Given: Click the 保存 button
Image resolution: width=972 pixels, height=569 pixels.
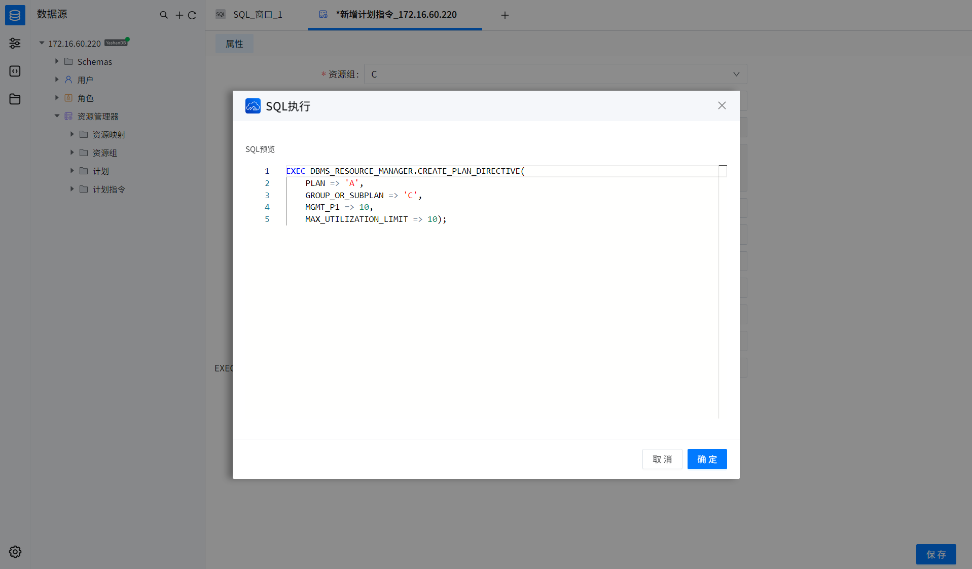Looking at the screenshot, I should (x=936, y=554).
